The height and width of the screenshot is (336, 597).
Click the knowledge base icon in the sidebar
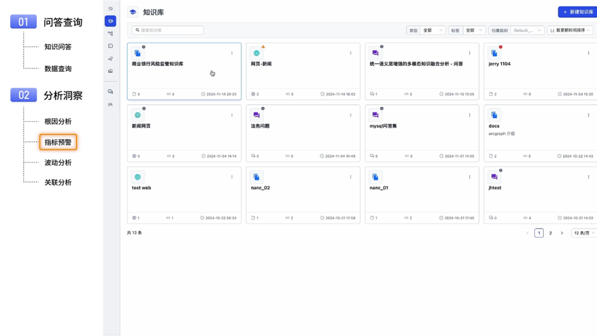click(x=110, y=21)
